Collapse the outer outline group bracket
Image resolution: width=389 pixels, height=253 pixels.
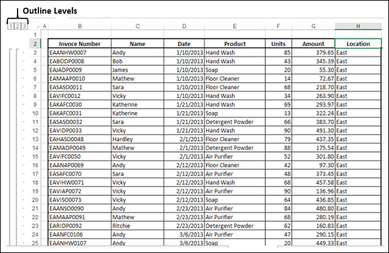[10, 148]
